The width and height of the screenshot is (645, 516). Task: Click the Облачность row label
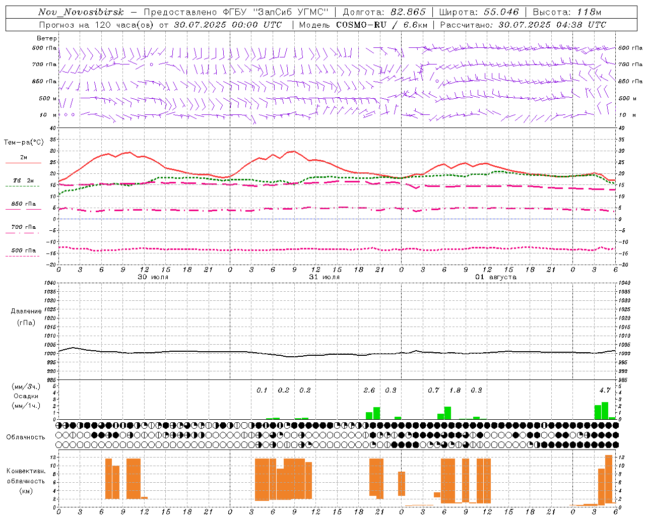(26, 437)
